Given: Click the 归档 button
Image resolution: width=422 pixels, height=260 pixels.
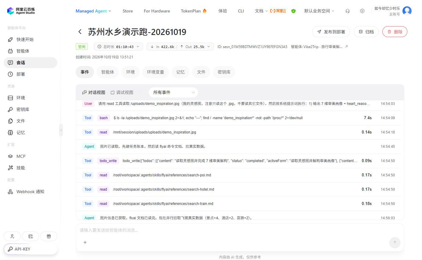Looking at the screenshot, I should (366, 32).
